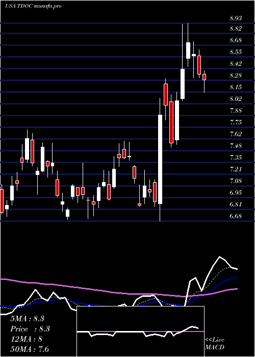255x357 pixels.
Task: Click the 50MA : 7.6 legend entry
Action: coord(30,349)
